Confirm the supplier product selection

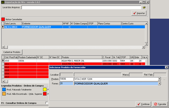pyautogui.click(x=143, y=104)
